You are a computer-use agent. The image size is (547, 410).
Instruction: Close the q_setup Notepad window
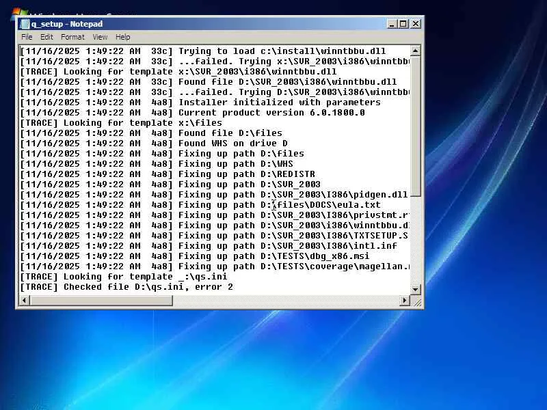click(416, 24)
